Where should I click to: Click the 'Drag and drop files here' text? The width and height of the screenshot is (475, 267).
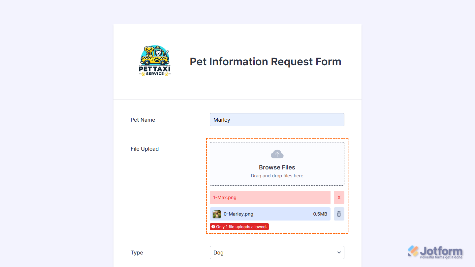[277, 176]
